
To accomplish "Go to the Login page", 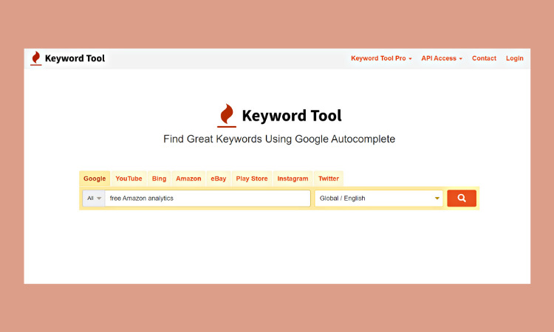I will (x=514, y=58).
